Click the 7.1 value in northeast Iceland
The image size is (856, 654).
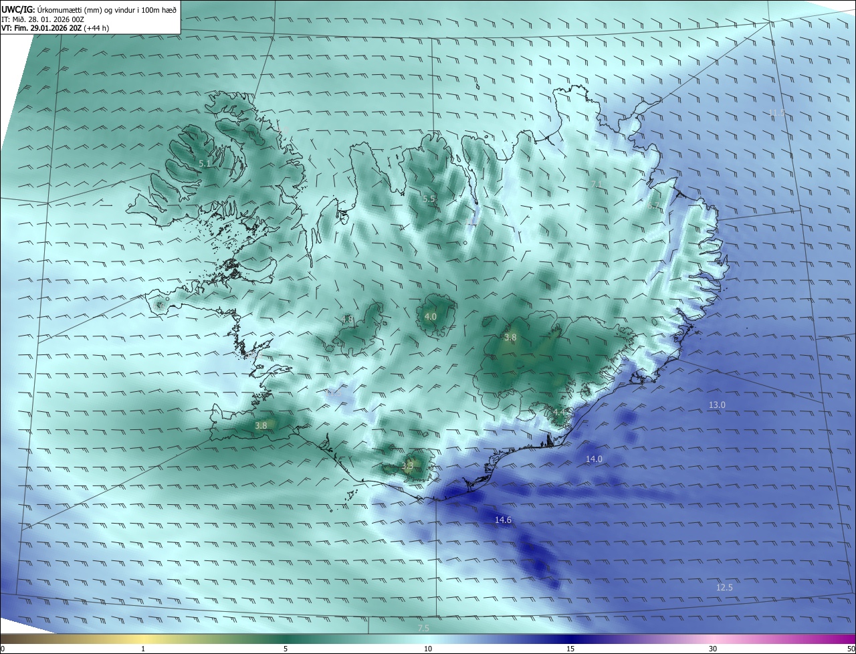point(597,184)
